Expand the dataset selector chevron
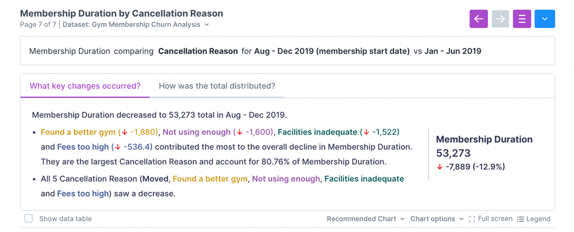Image resolution: width=574 pixels, height=232 pixels. pos(206,25)
